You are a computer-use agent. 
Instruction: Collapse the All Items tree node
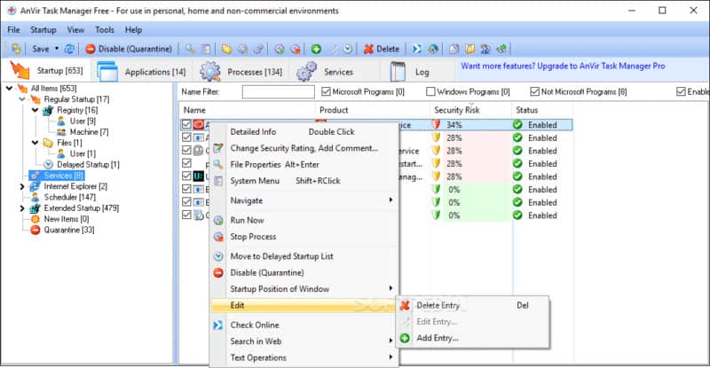click(x=9, y=89)
